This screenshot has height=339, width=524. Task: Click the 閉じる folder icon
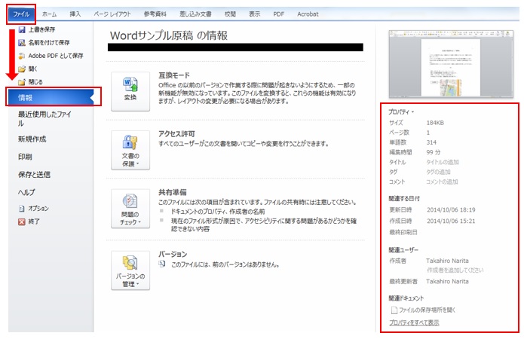click(22, 82)
